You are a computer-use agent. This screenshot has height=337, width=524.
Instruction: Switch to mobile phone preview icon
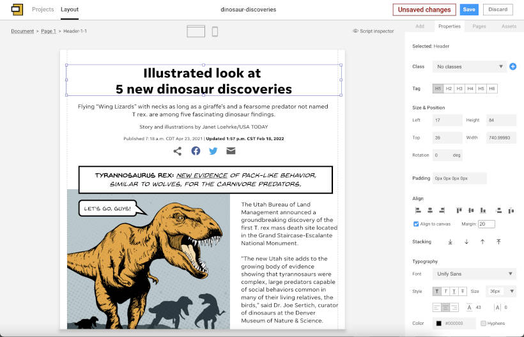pyautogui.click(x=215, y=31)
